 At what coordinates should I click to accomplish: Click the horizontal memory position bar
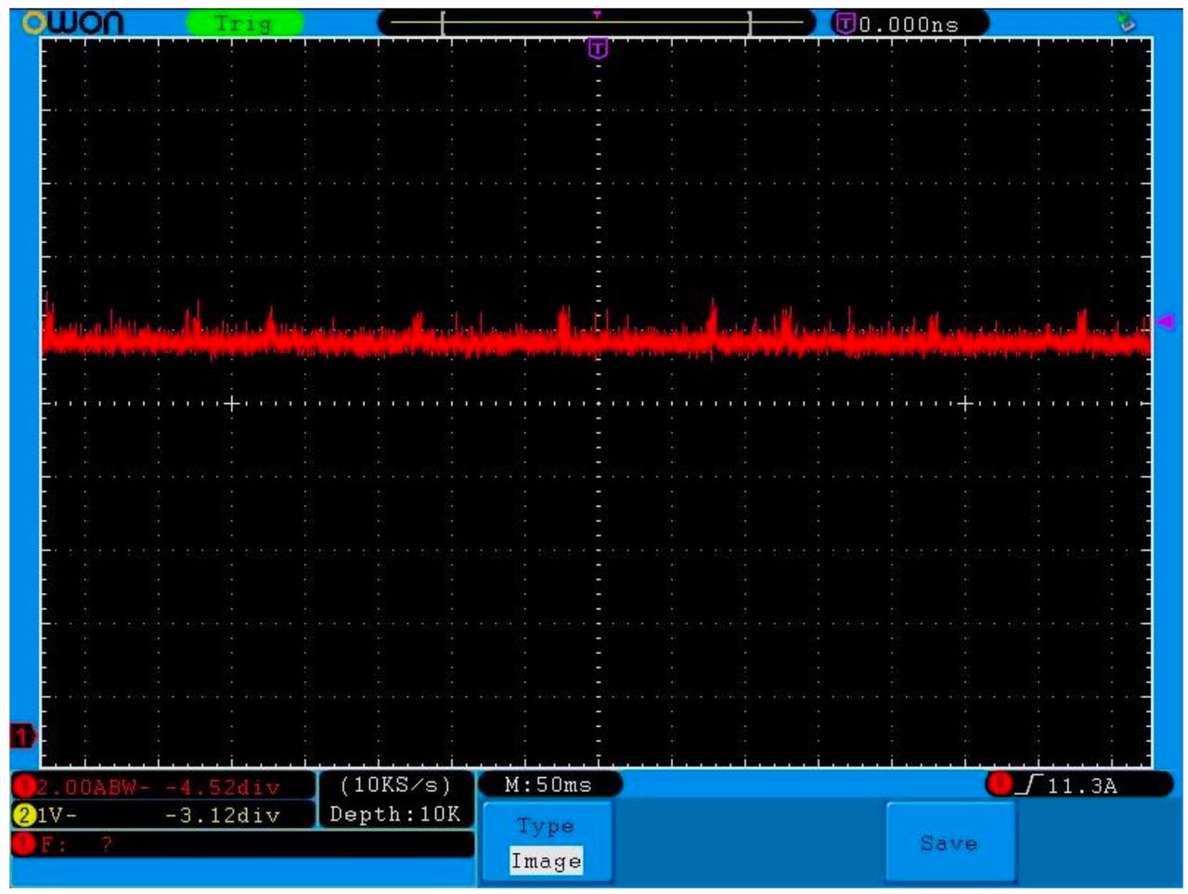(596, 23)
